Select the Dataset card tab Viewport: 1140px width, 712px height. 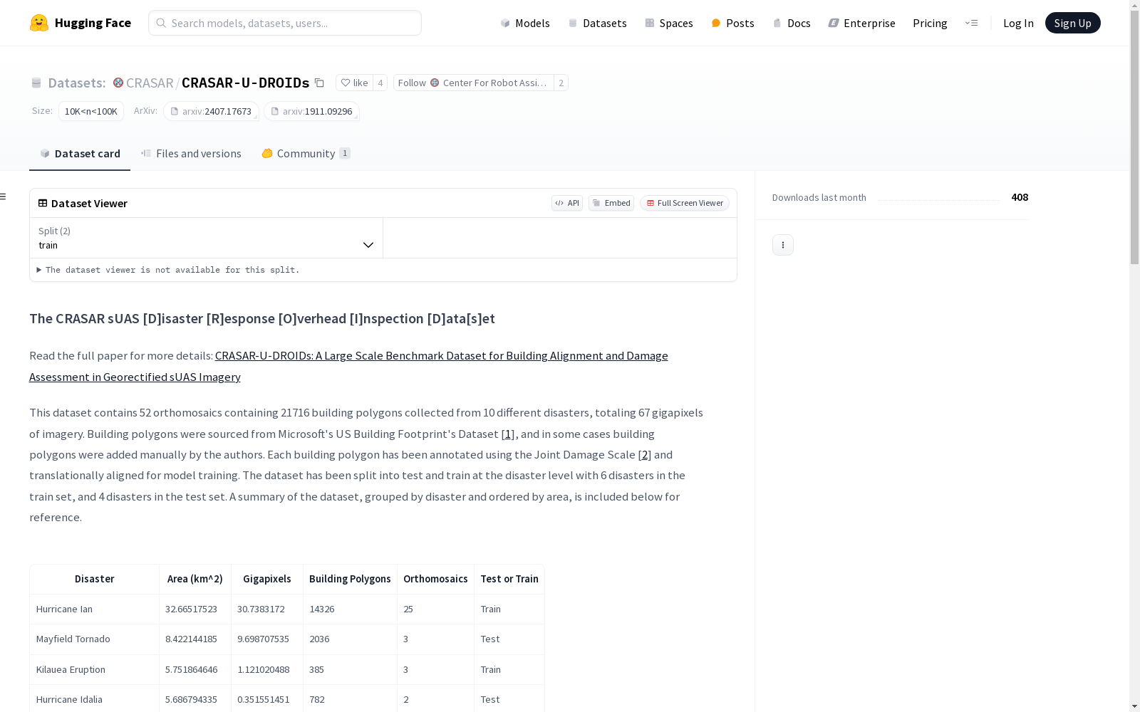pos(80,153)
